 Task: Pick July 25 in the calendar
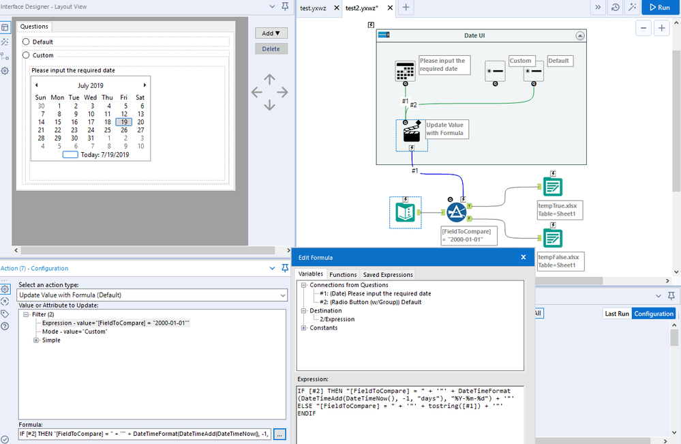(107, 130)
